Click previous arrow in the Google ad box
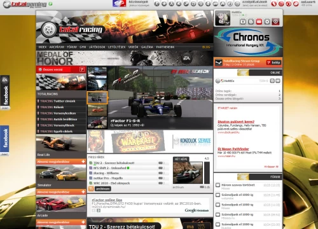Image resolution: width=318 pixels, height=229 pixels. pos(94,211)
